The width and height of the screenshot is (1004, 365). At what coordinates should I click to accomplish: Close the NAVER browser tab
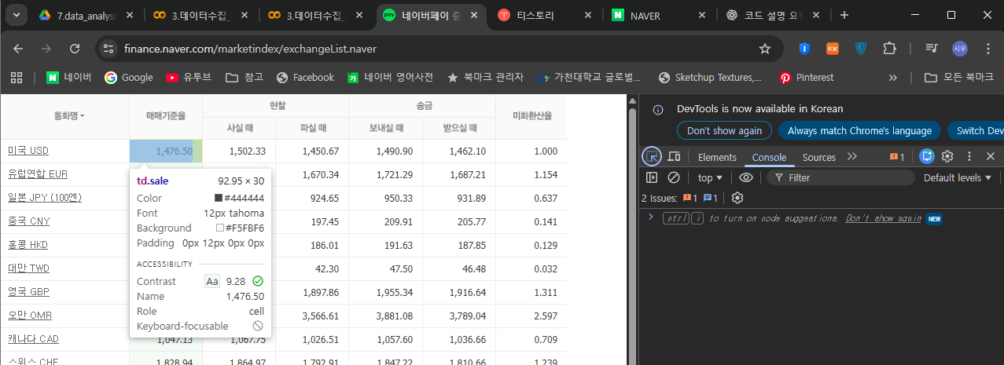coord(702,15)
